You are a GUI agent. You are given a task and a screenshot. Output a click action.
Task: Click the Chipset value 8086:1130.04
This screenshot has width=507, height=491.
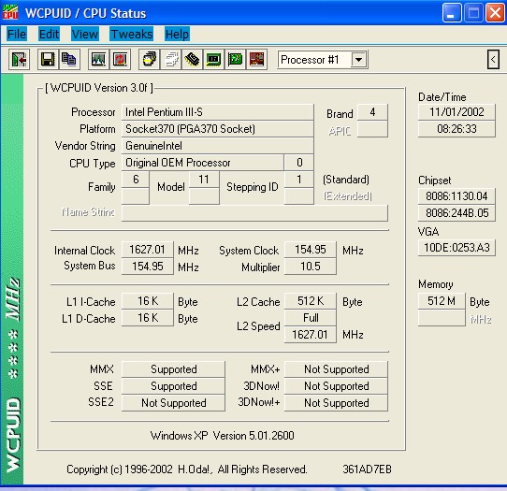[x=456, y=196]
